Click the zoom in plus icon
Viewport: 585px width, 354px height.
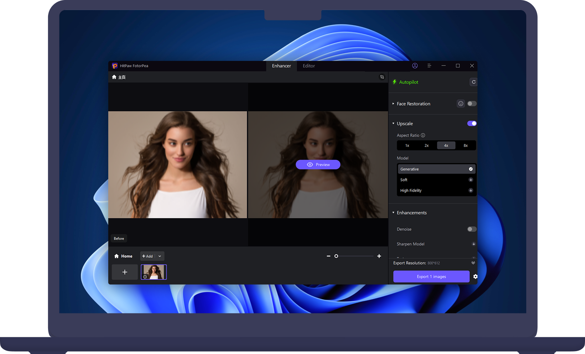point(379,256)
